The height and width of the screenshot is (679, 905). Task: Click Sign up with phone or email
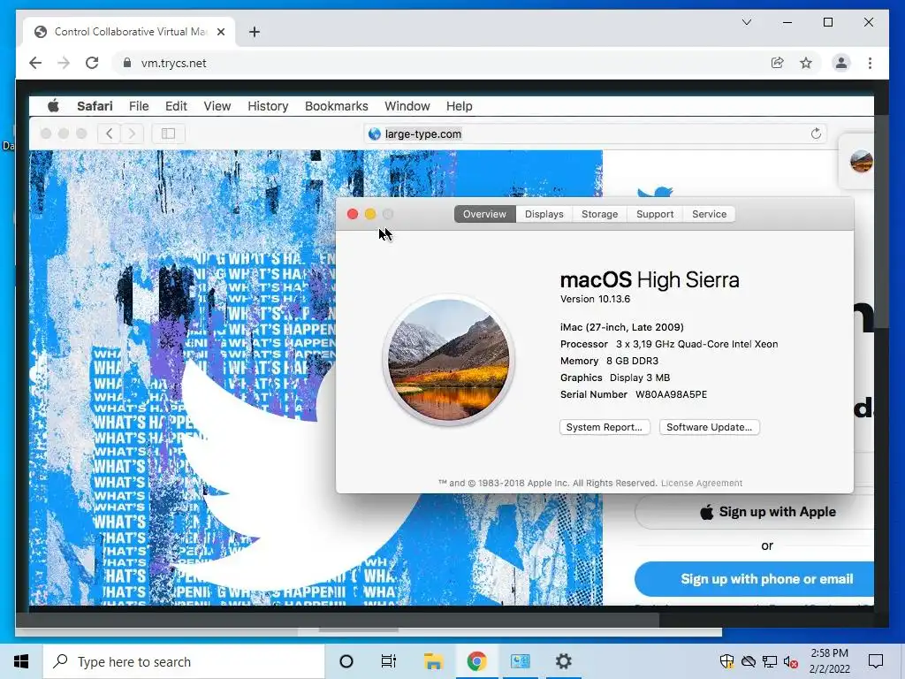[x=754, y=579]
